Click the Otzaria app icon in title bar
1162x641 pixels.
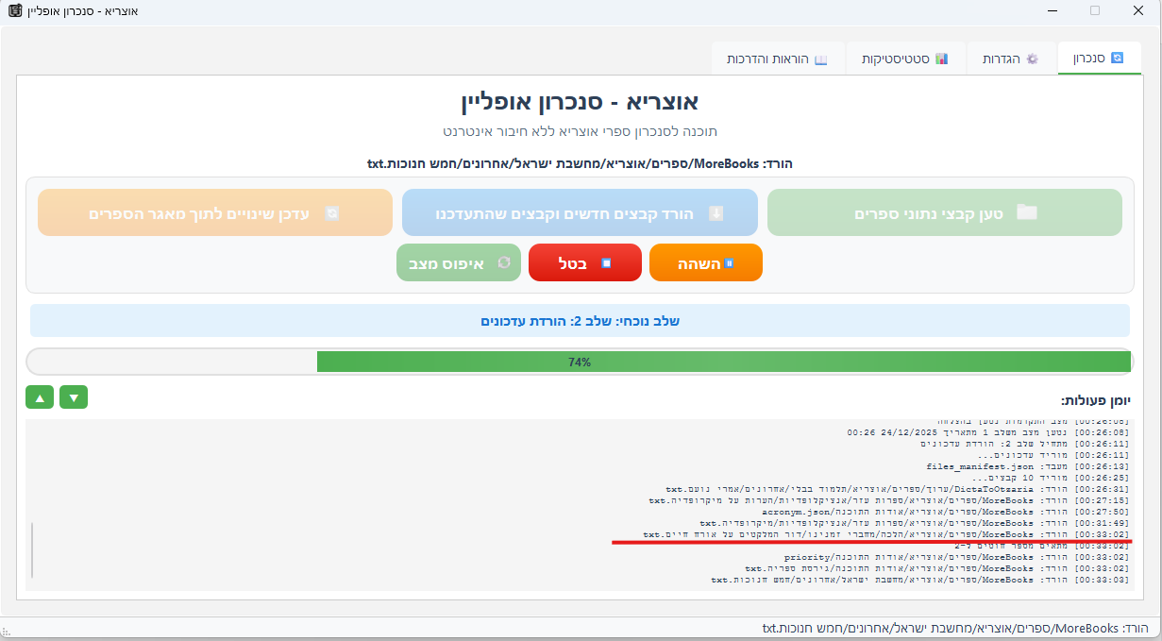[15, 10]
